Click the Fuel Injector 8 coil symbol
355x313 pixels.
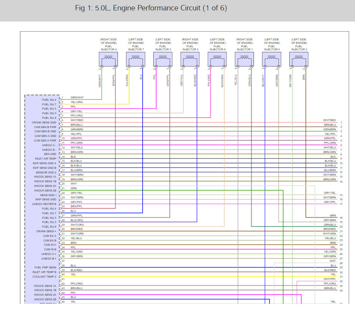tap(217, 59)
